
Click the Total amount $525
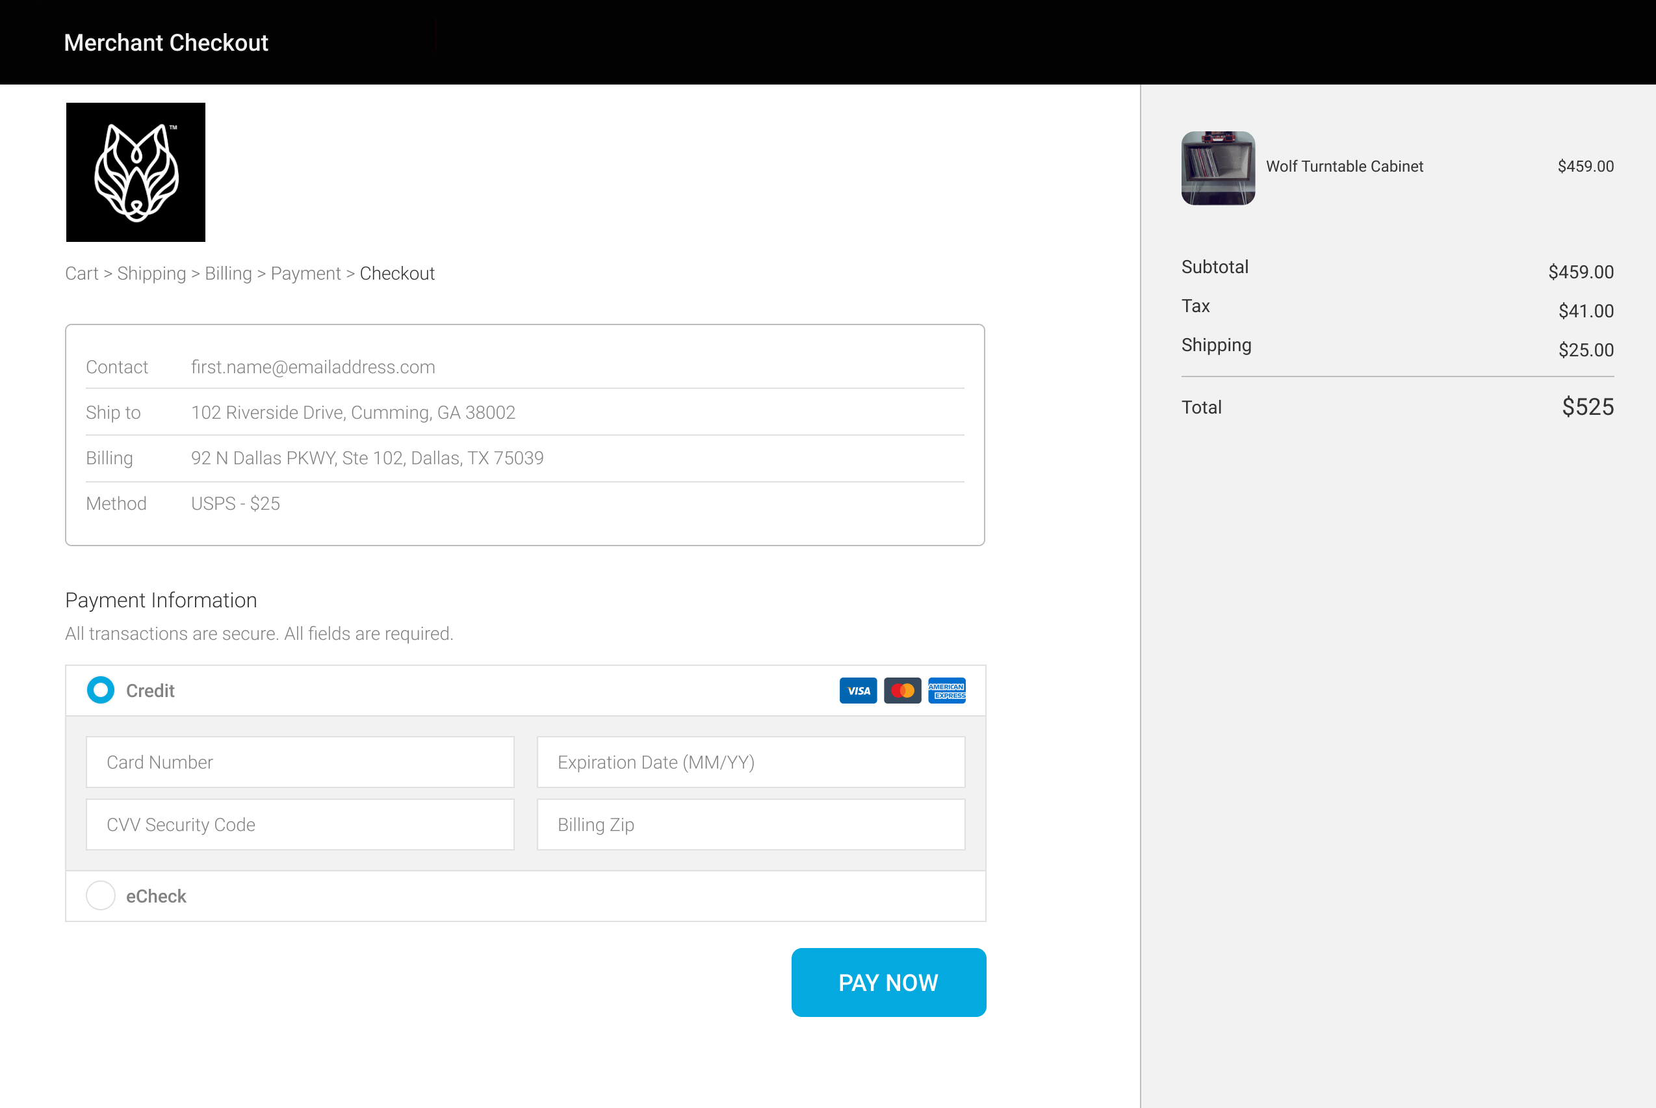click(x=1588, y=407)
